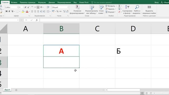The image size is (169, 95).
Task: Click the cell borders icon
Action: [x=18, y=11]
